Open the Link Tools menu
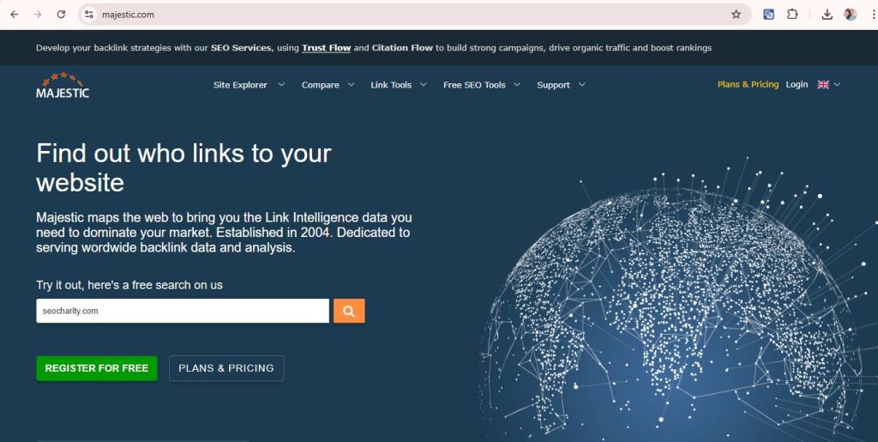This screenshot has width=878, height=442. pos(399,85)
